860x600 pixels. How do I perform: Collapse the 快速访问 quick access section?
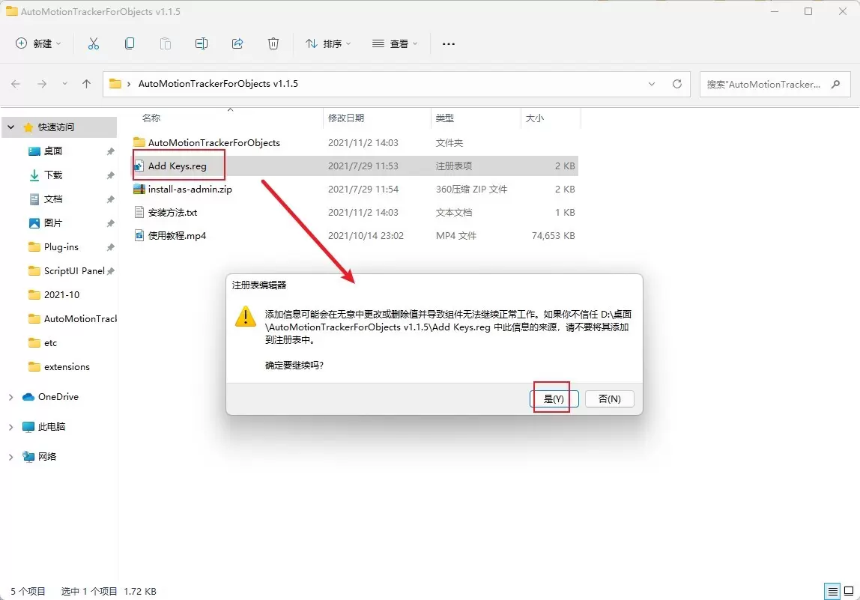coord(10,127)
